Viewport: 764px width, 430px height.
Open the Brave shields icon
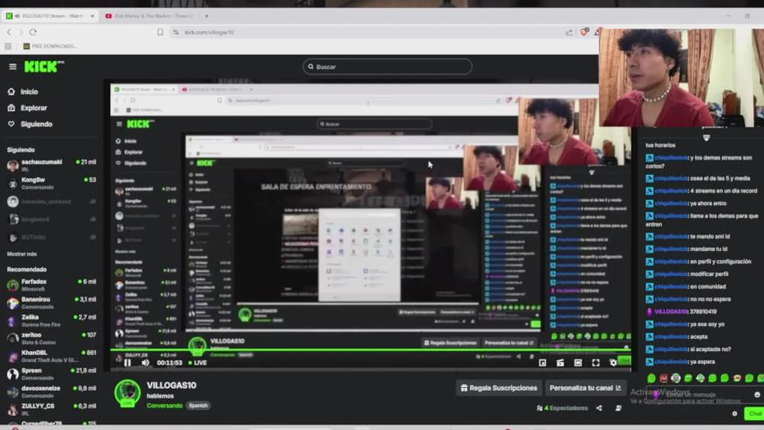click(584, 32)
